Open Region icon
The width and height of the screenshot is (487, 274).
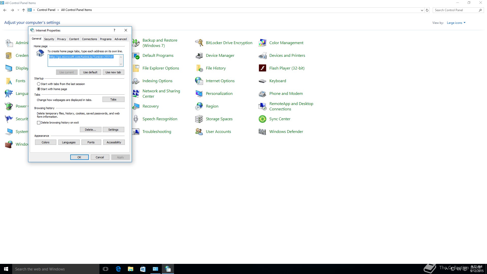199,106
